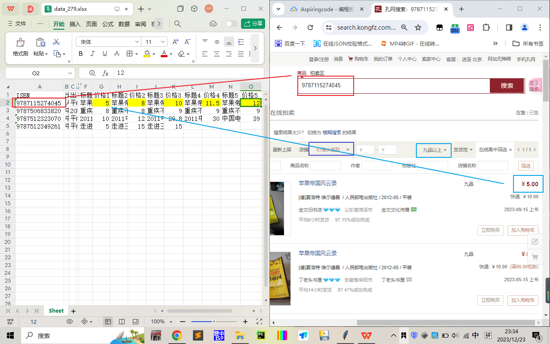Open the 发货地 shipping location dropdown

click(463, 150)
